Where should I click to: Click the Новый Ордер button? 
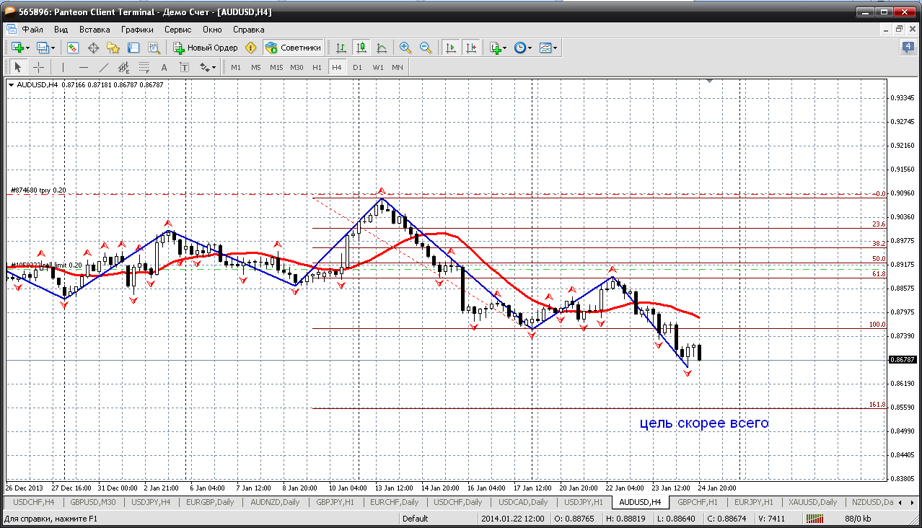(x=206, y=48)
